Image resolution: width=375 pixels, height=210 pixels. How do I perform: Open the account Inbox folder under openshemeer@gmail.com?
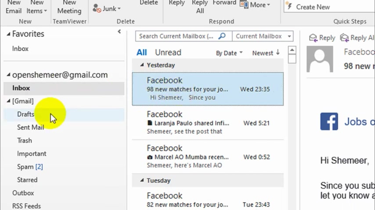[x=64, y=88]
